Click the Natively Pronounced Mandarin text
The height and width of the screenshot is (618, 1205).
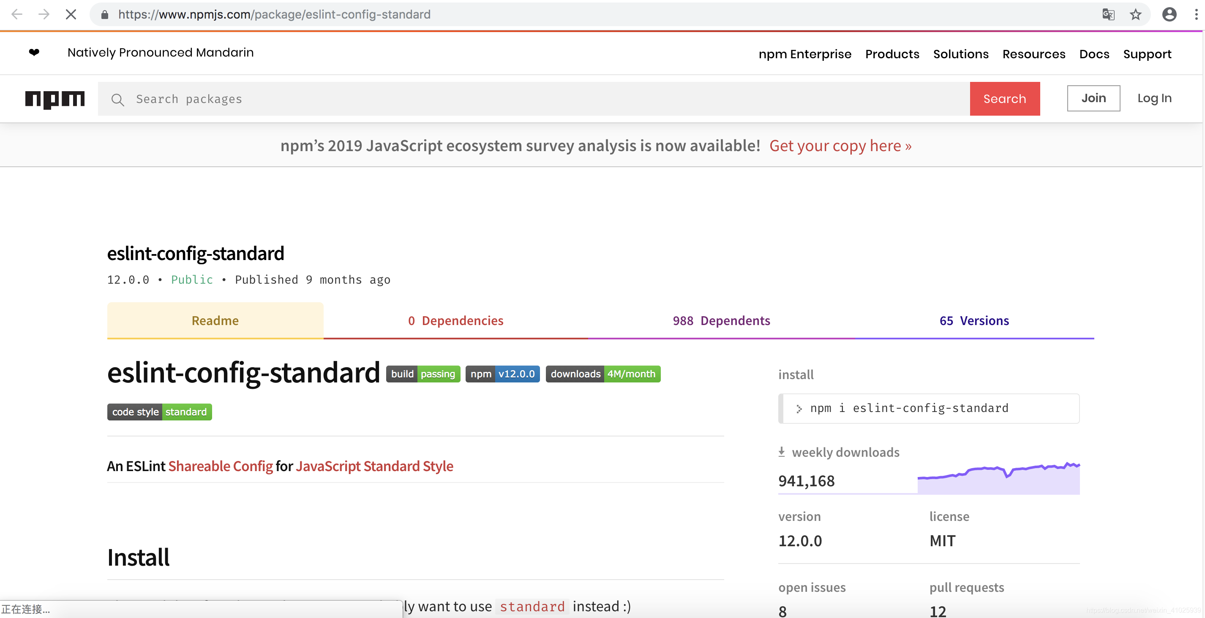pyautogui.click(x=161, y=52)
